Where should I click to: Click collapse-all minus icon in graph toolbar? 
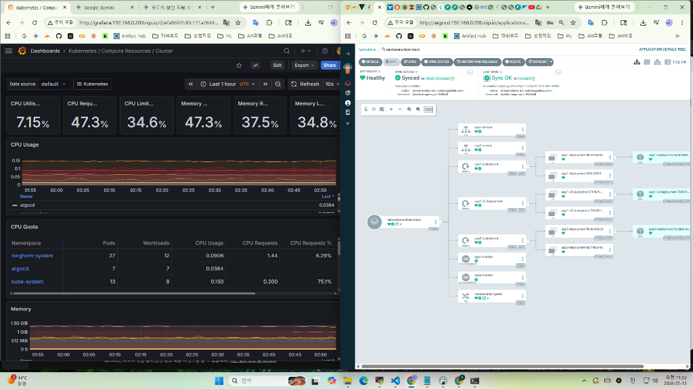pos(400,109)
